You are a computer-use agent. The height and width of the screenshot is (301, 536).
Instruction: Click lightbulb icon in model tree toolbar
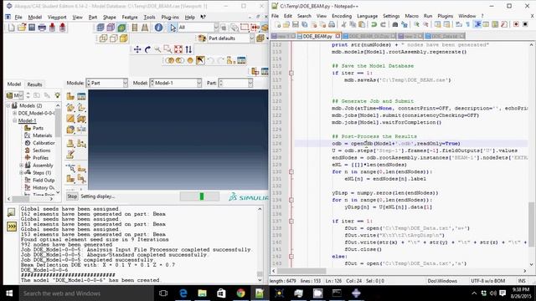coord(58,95)
